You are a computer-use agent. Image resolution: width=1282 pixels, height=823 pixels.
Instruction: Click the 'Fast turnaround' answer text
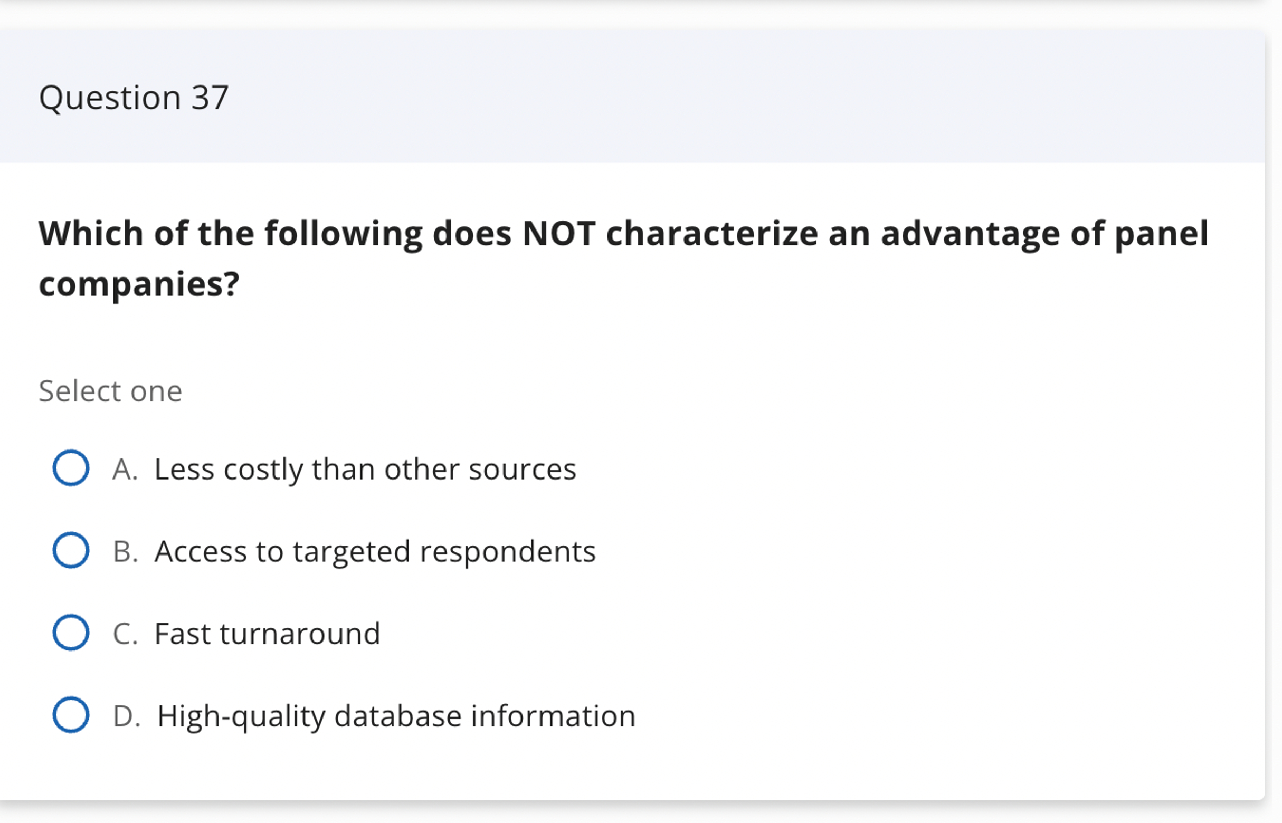click(x=267, y=634)
